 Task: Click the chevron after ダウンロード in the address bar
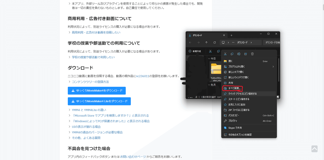[x=251, y=42]
